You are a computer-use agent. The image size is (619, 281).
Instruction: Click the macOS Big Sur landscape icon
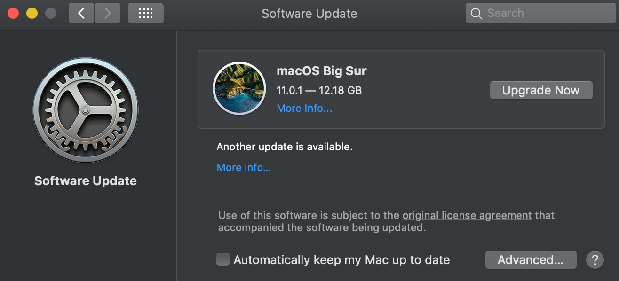[x=239, y=89]
